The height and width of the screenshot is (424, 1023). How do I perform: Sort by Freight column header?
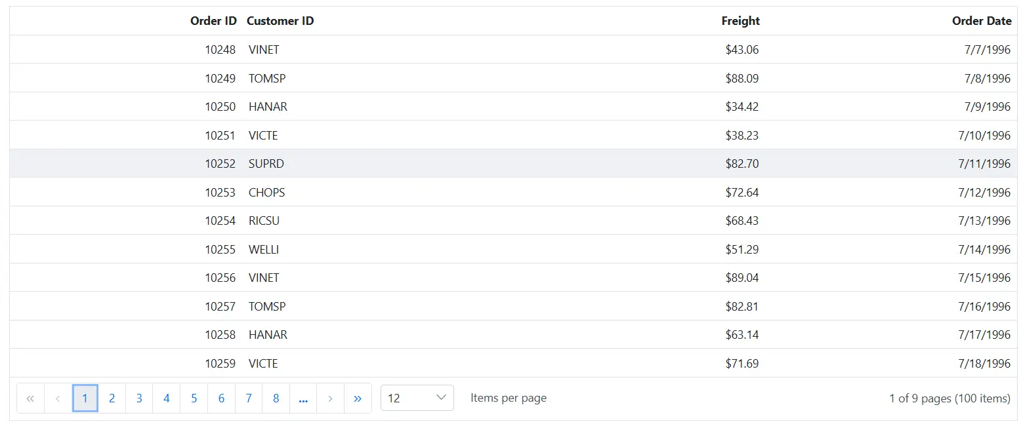coord(740,21)
